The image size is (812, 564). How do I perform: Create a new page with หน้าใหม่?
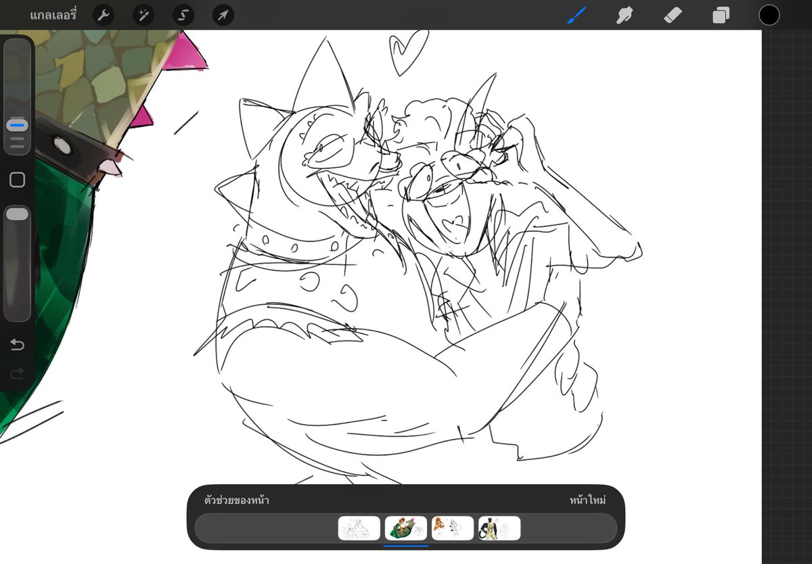(587, 500)
